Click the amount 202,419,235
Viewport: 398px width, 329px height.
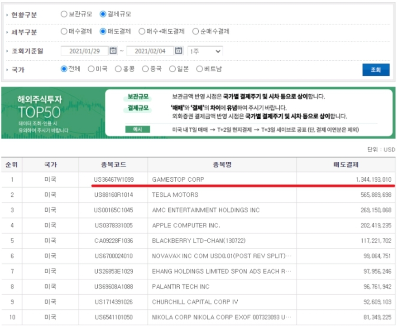(376, 225)
